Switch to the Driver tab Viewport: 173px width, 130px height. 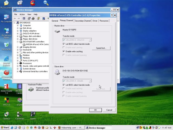coord(95,21)
